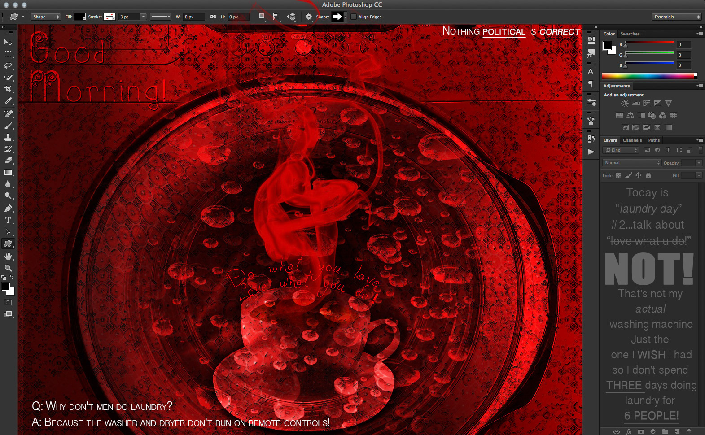Select the Move tool
The width and height of the screenshot is (705, 435).
point(8,42)
